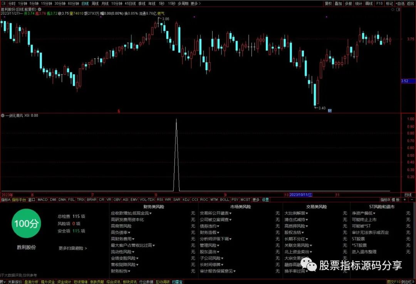Toggle the 侧边栏 sidebar
The height and width of the screenshot is (284, 416).
coord(408,282)
